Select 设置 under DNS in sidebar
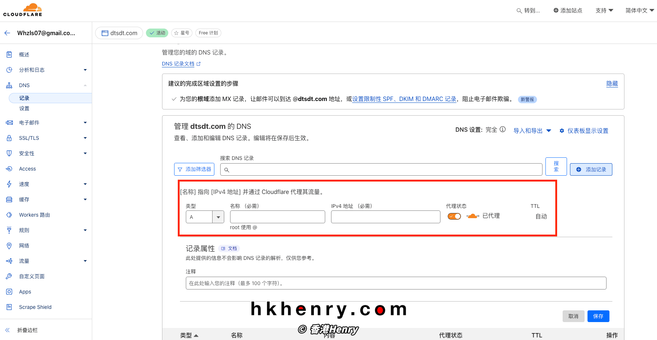Image resolution: width=657 pixels, height=340 pixels. point(24,108)
